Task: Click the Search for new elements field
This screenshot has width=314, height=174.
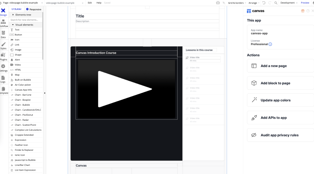Action: (x=26, y=20)
